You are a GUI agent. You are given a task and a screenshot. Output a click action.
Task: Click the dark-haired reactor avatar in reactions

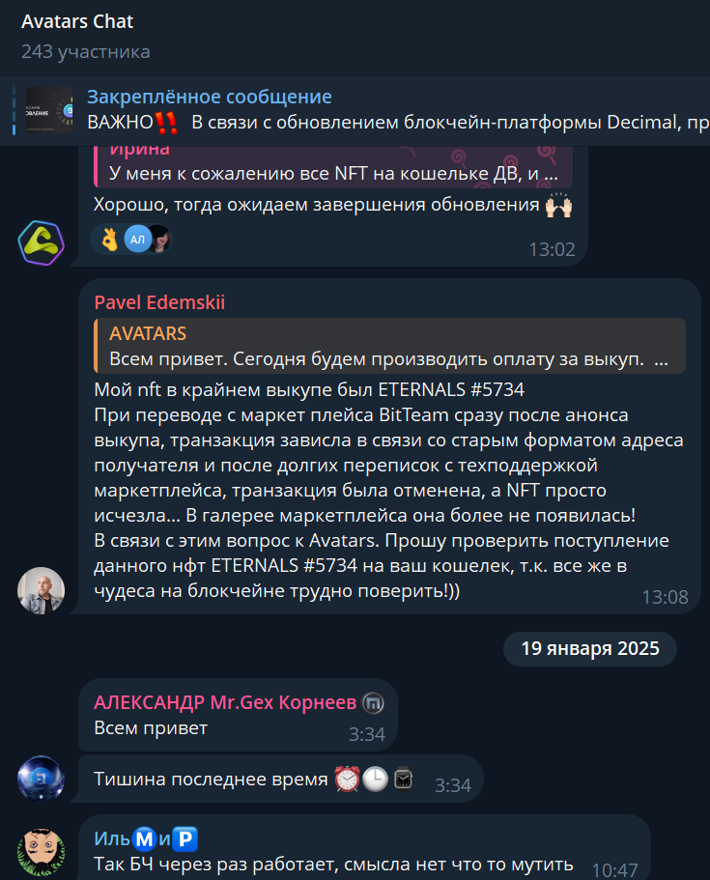pyautogui.click(x=161, y=240)
